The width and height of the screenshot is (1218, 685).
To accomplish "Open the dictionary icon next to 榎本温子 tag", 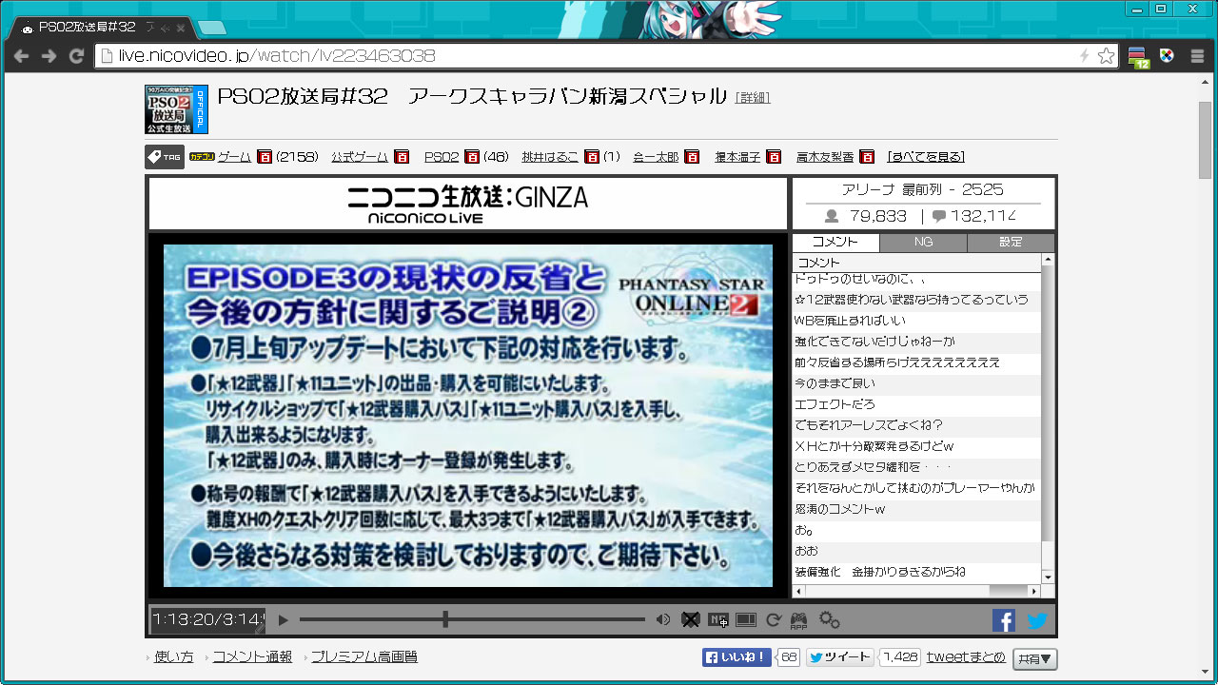I will (774, 157).
